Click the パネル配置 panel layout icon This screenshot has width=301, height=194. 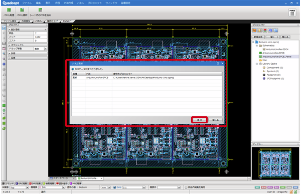click(x=9, y=10)
